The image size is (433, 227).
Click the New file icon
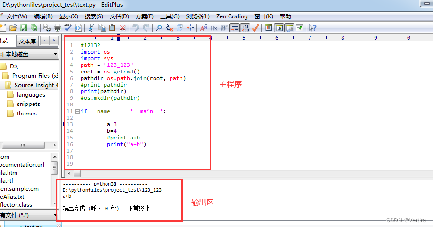pyautogui.click(x=3, y=28)
